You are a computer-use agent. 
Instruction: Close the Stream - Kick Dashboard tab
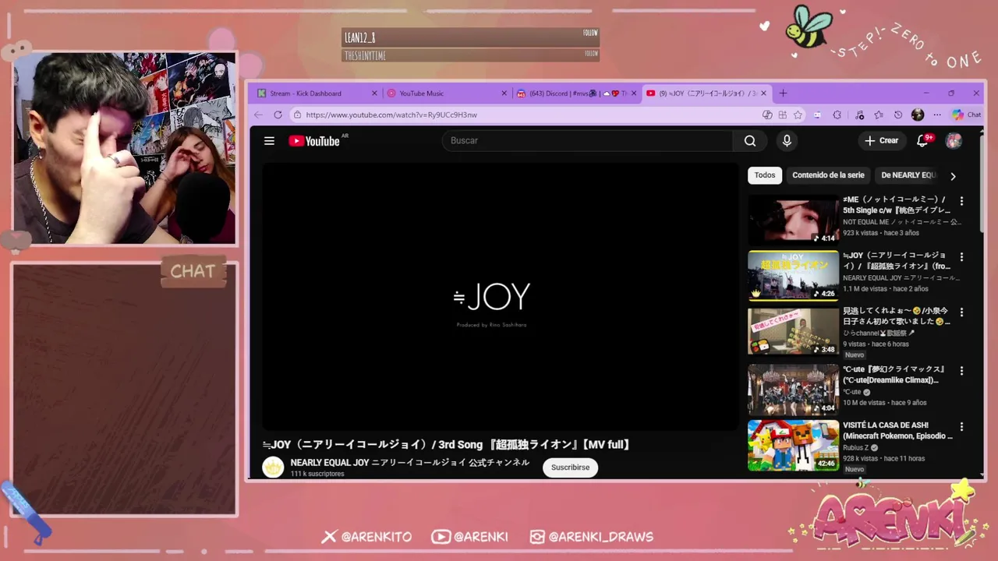tap(374, 93)
